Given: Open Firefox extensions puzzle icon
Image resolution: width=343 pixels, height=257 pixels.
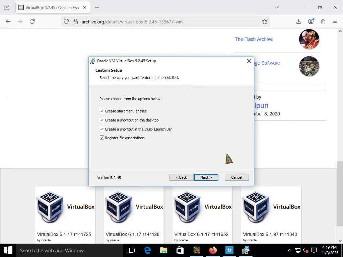Looking at the screenshot, I should tap(323, 21).
